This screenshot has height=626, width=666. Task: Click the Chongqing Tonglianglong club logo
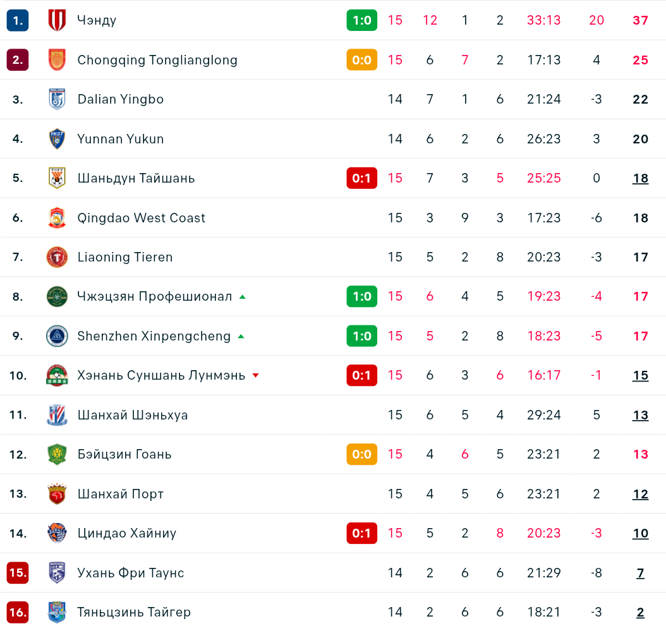pyautogui.click(x=57, y=59)
